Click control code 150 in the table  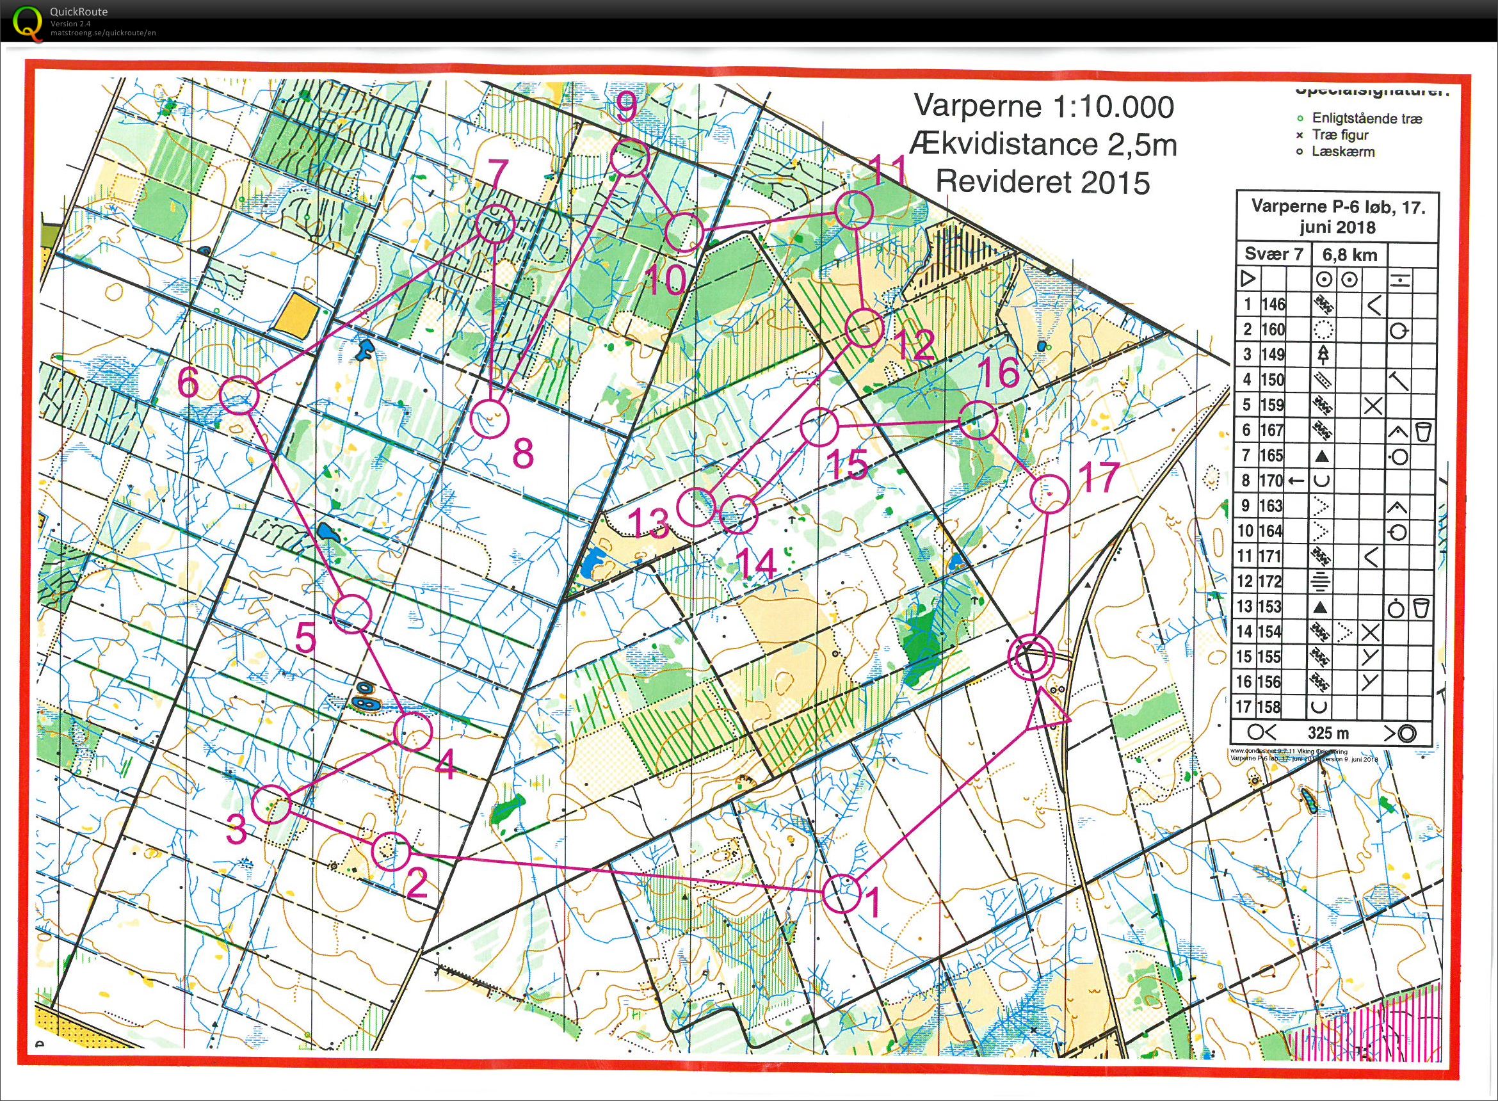point(1273,380)
